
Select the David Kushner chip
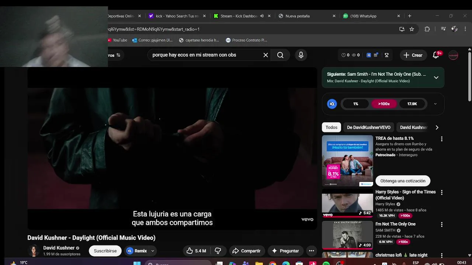(413, 127)
